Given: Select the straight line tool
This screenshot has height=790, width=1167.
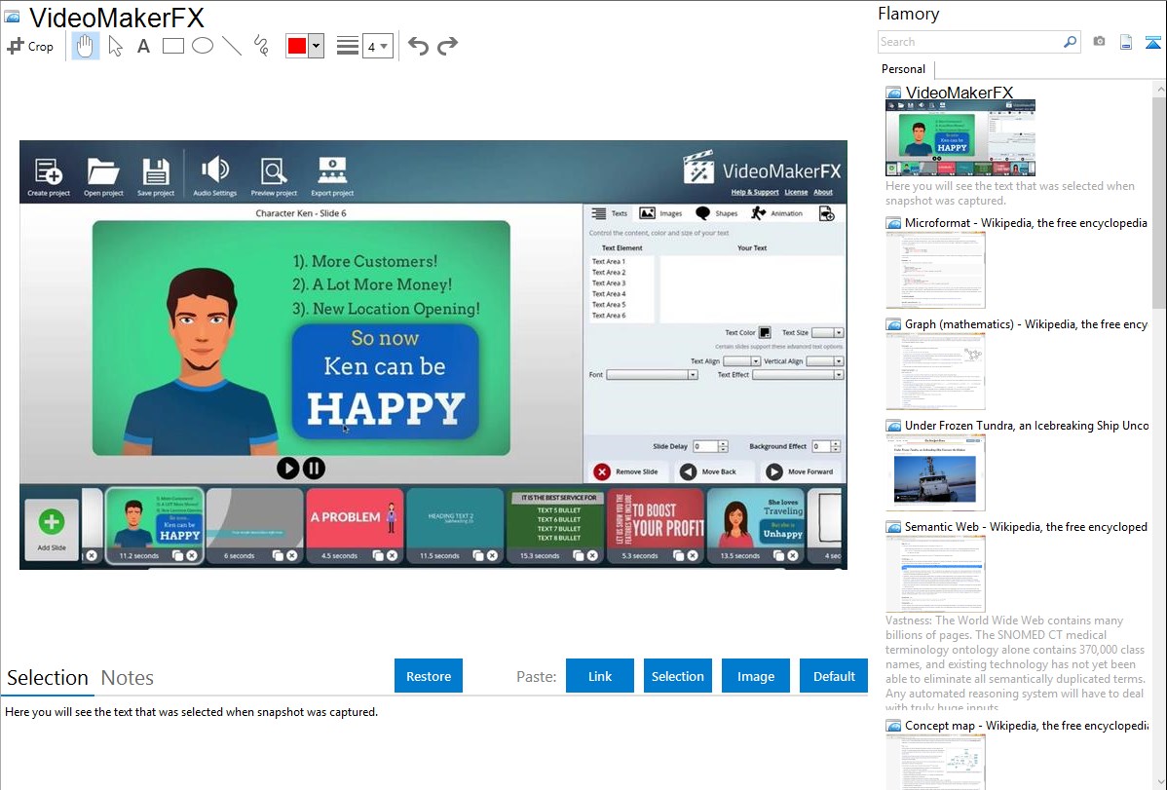Looking at the screenshot, I should 231,46.
